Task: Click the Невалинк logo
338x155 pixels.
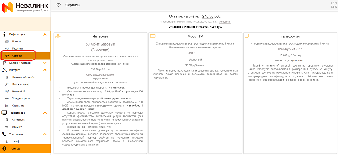Action: (x=25, y=8)
